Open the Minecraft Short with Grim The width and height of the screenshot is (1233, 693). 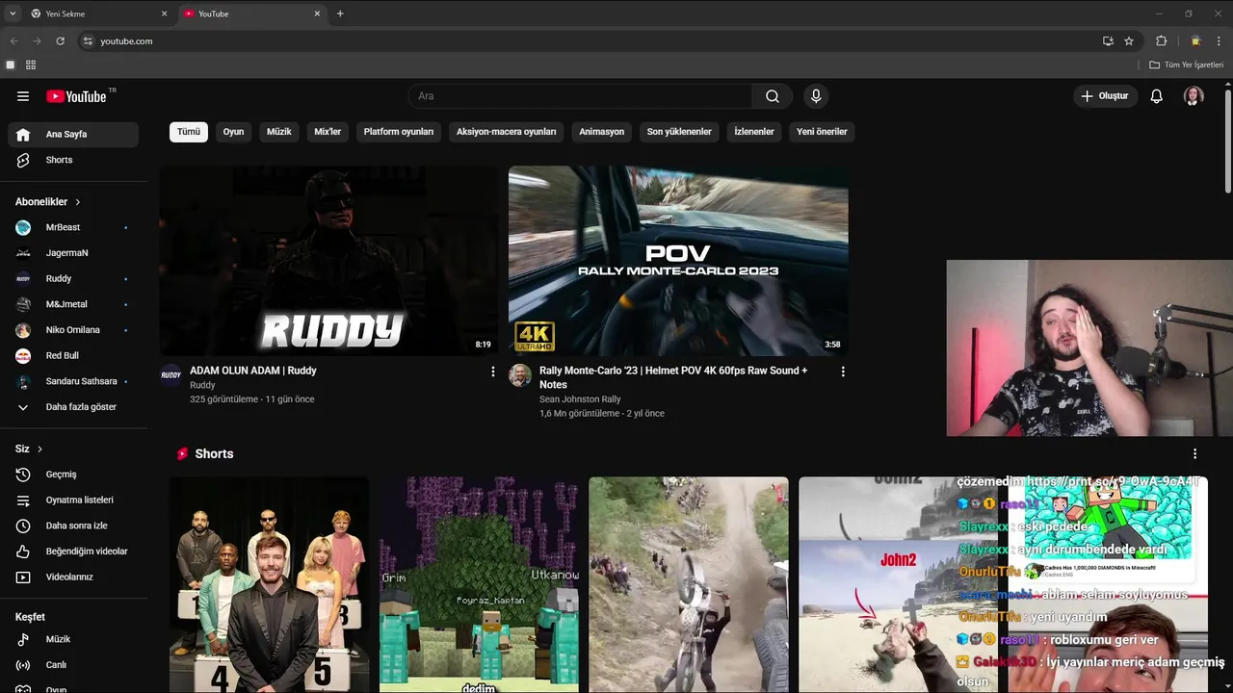[479, 584]
